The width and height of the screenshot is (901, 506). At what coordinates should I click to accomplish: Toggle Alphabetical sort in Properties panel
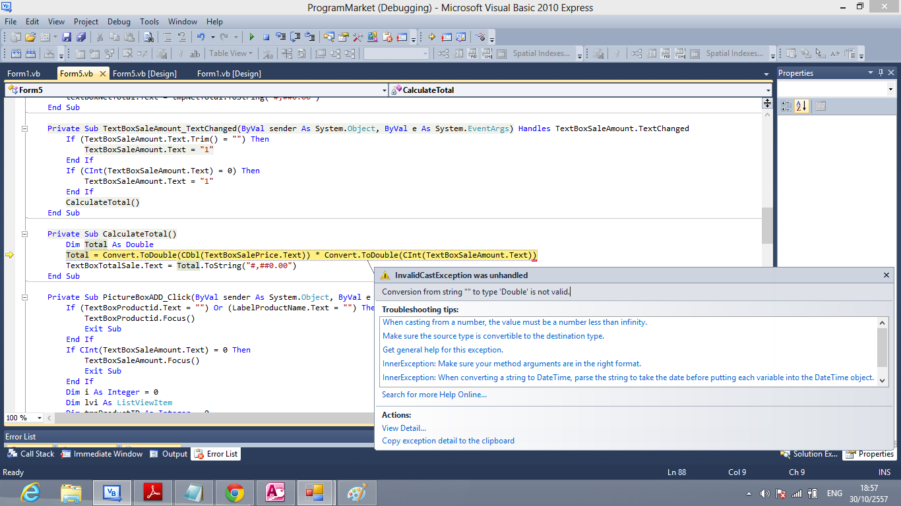[x=801, y=106]
